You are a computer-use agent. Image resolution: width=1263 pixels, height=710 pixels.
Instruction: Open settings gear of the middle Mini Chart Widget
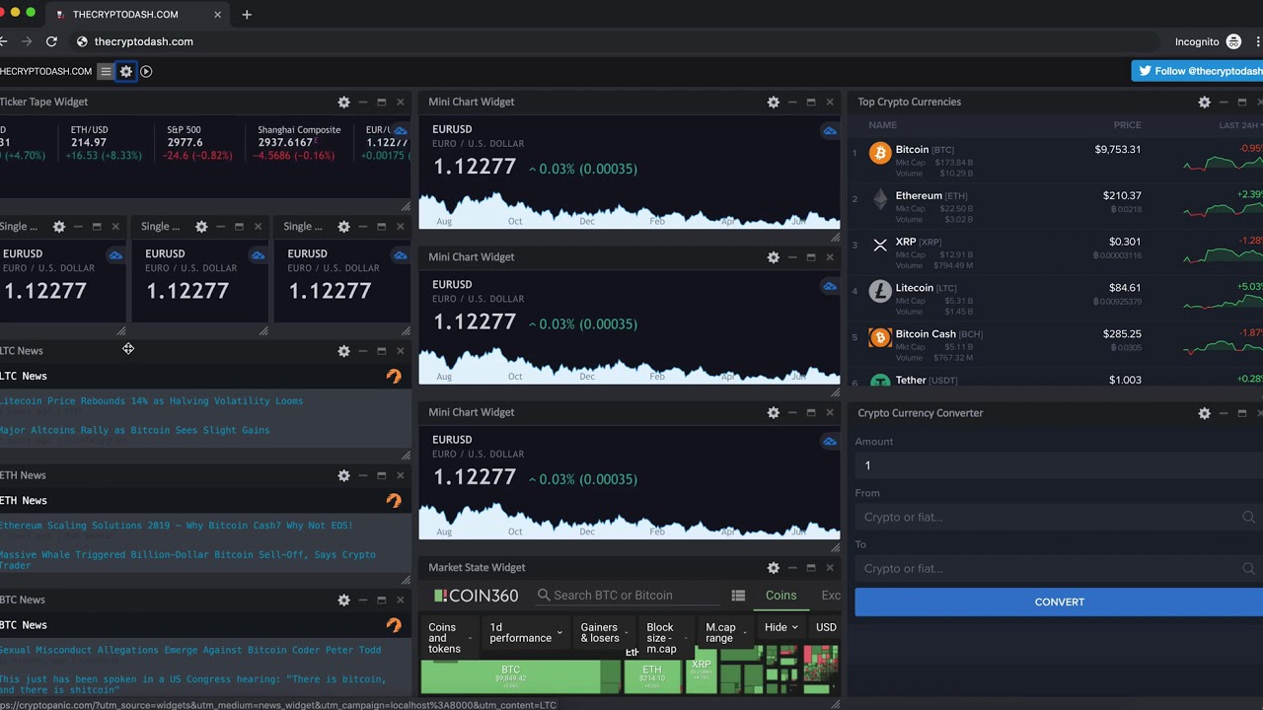tap(774, 257)
